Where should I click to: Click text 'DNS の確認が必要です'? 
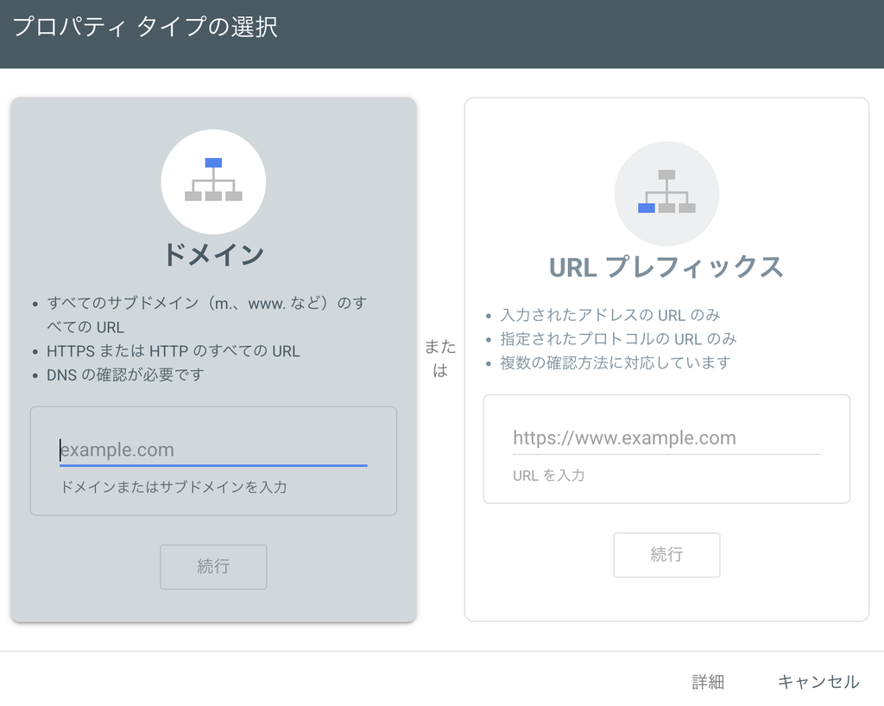point(125,375)
